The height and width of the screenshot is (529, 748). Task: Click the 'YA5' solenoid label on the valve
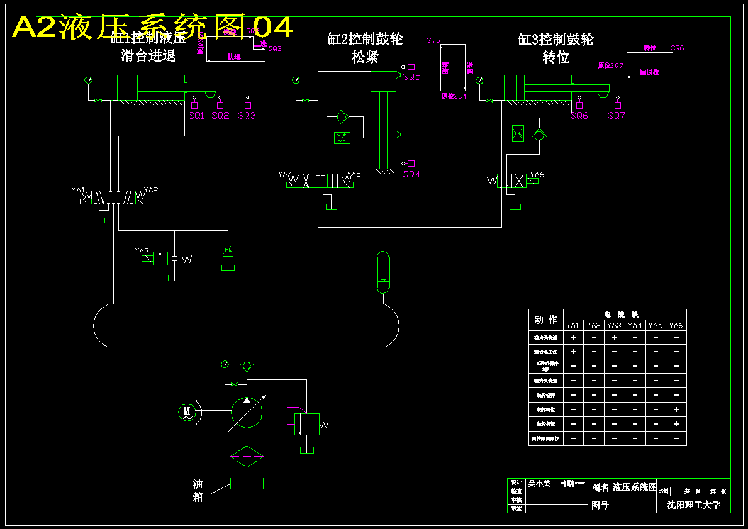(354, 174)
